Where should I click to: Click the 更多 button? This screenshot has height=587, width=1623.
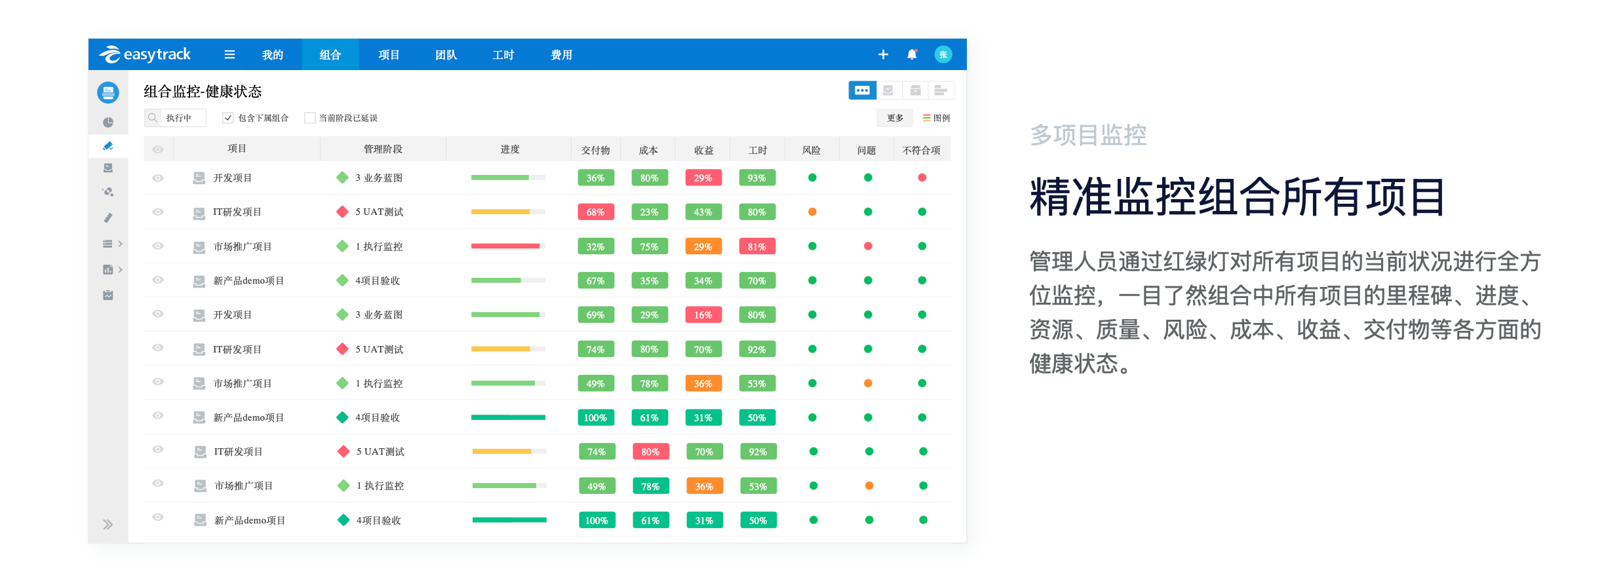895,118
